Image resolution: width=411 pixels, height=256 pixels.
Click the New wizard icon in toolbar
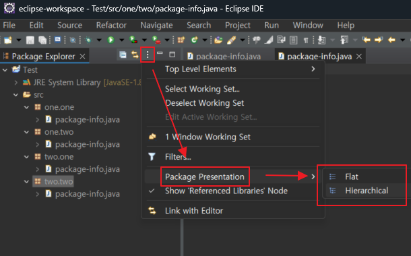click(x=8, y=40)
